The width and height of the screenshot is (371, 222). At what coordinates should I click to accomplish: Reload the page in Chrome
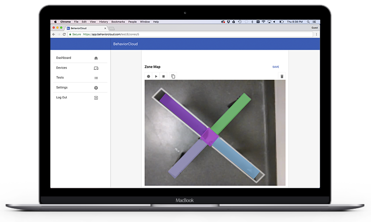(x=64, y=34)
